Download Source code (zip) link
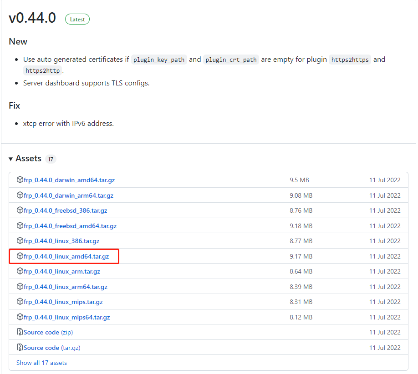The width and height of the screenshot is (418, 374). [x=48, y=332]
